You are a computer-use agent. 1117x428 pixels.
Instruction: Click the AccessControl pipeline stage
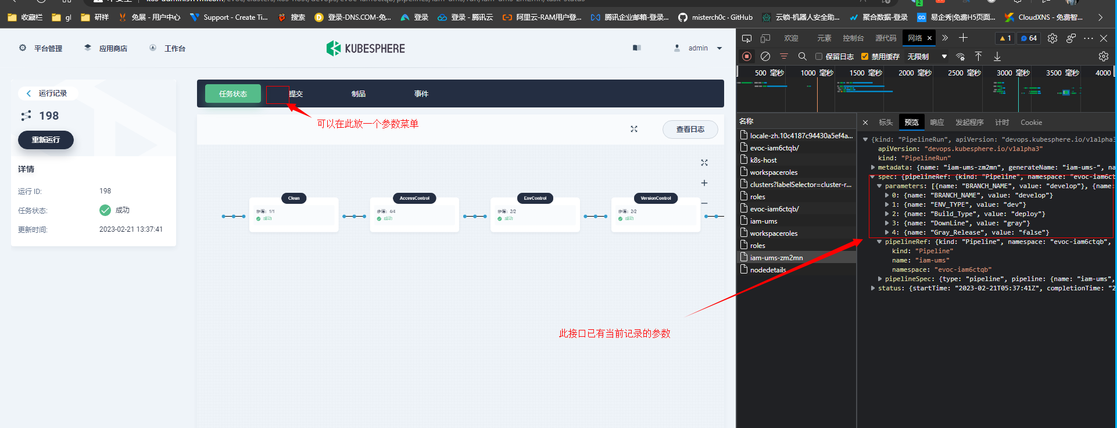tap(414, 213)
